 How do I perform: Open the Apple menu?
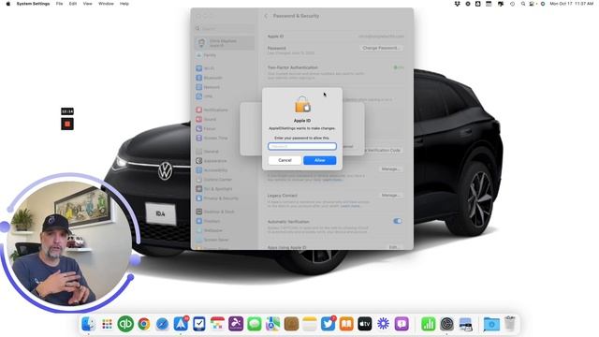pyautogui.click(x=8, y=4)
